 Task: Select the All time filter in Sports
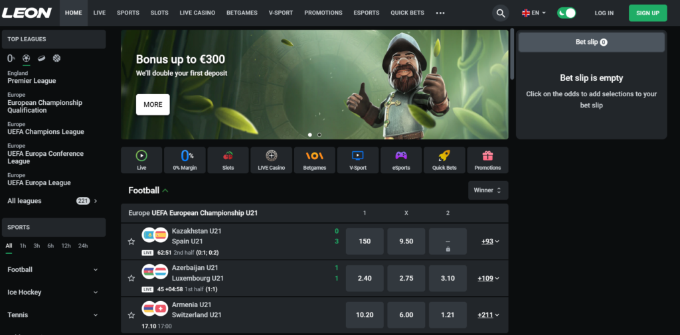click(x=9, y=245)
